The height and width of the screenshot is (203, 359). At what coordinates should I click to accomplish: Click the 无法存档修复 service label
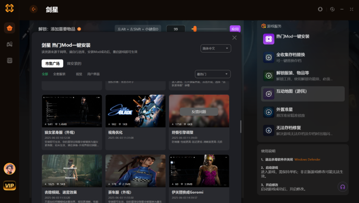pos(289,128)
